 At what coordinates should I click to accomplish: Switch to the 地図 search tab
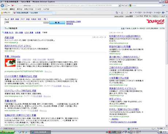click(39, 19)
